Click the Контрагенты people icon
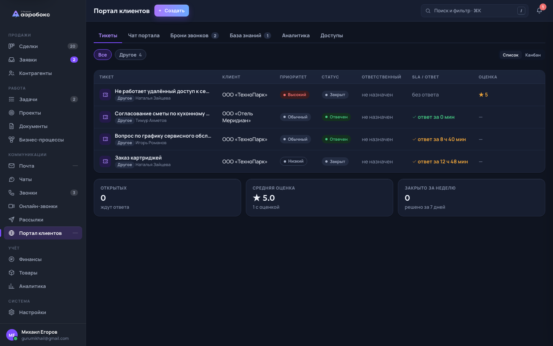Screen dimensions: 553x346 pyautogui.click(x=12, y=73)
